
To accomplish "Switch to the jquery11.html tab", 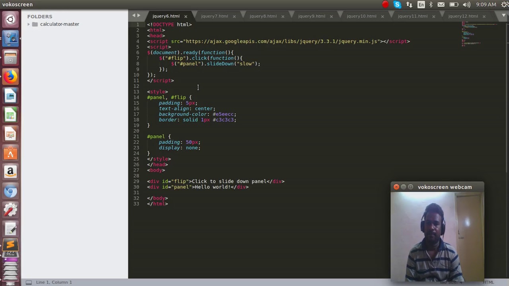I will click(412, 16).
